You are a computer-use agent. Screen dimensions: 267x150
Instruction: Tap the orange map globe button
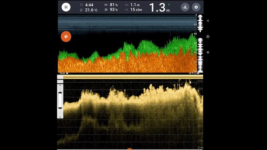pyautogui.click(x=66, y=36)
